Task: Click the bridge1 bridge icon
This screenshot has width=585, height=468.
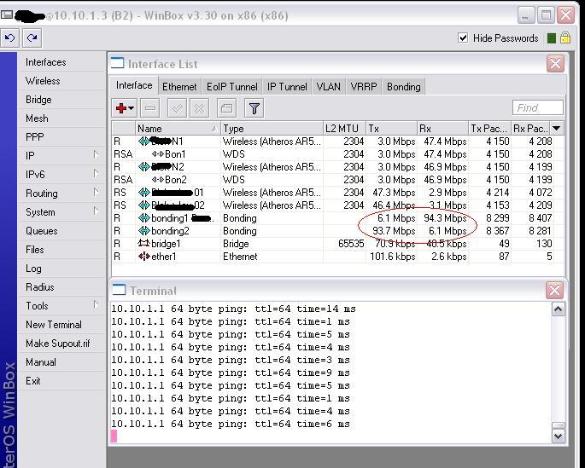Action: point(143,244)
